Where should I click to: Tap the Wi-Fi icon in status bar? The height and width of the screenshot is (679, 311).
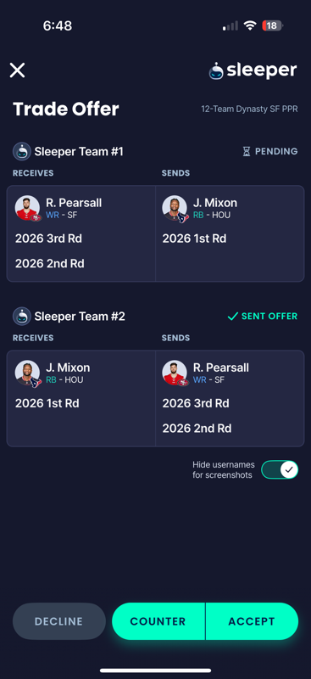click(250, 25)
